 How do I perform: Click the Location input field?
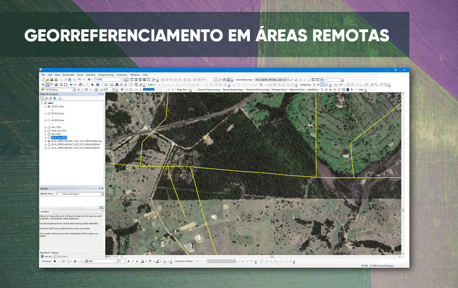coord(76,211)
